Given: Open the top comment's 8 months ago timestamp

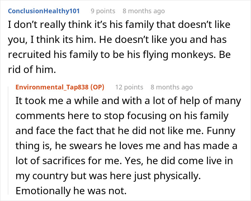Looking at the screenshot, I should point(143,11).
